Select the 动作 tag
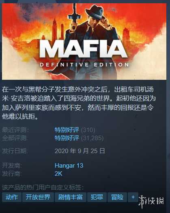Viewport: 170px width, 213px height. pyautogui.click(x=12, y=197)
